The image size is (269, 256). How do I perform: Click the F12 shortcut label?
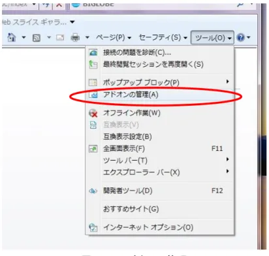(x=217, y=191)
